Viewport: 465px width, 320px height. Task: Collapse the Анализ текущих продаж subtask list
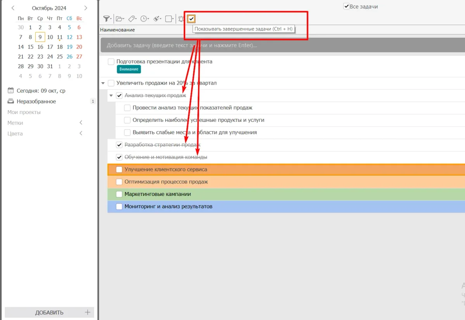[111, 95]
